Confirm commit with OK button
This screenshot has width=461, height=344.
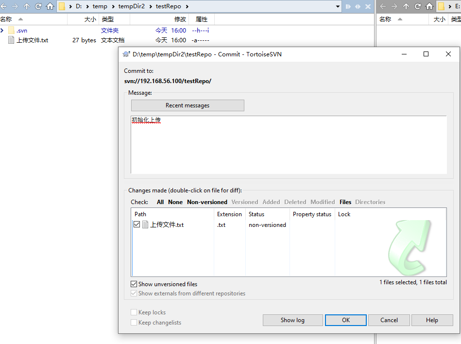346,320
